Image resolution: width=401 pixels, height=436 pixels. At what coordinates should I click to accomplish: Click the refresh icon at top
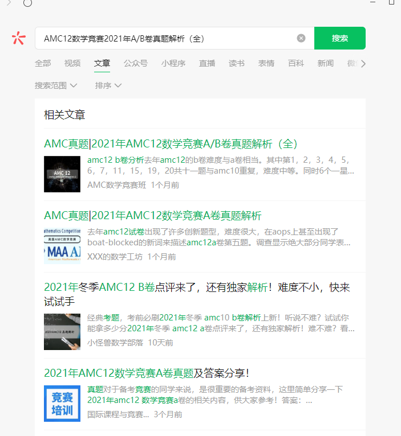(27, 3)
